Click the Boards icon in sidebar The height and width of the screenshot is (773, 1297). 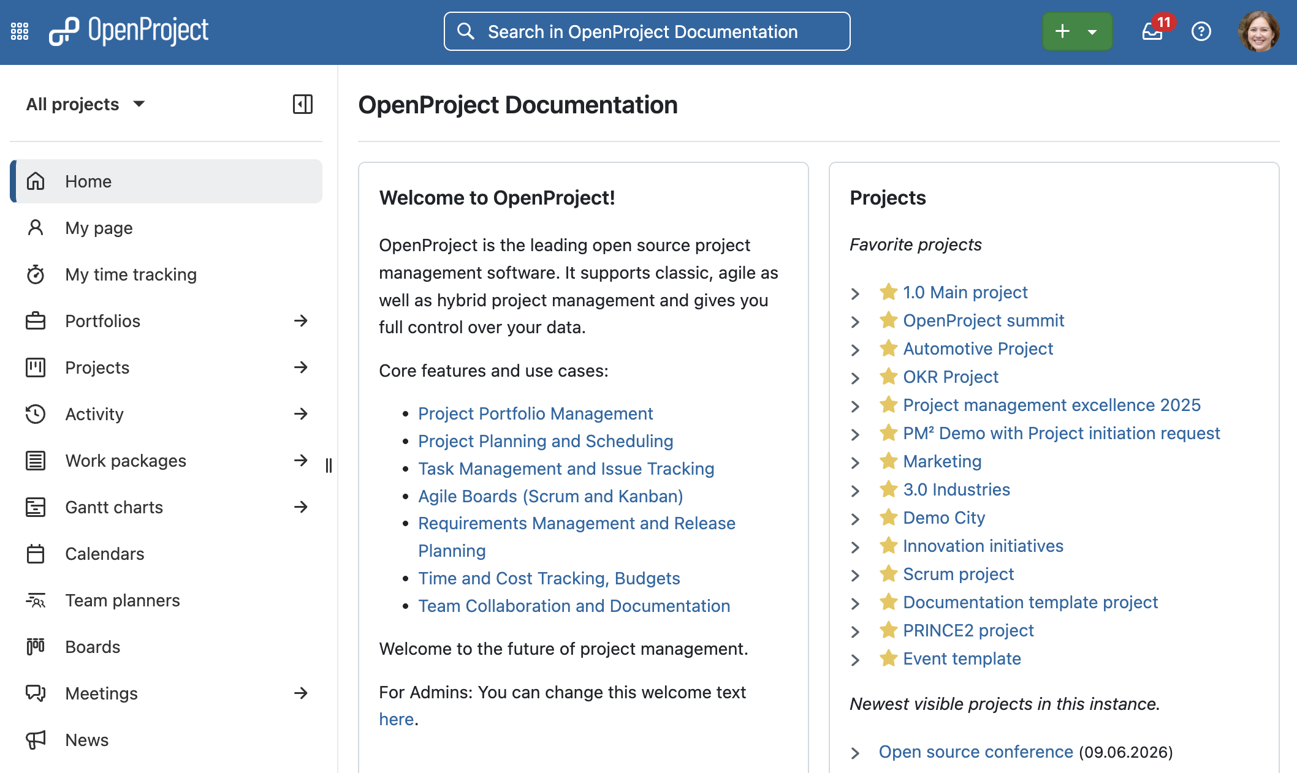click(x=36, y=647)
